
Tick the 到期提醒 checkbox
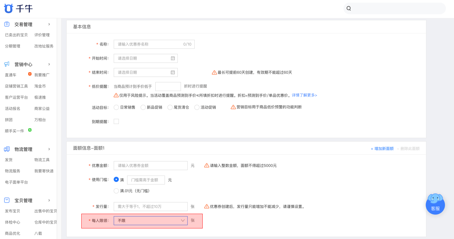(116, 121)
